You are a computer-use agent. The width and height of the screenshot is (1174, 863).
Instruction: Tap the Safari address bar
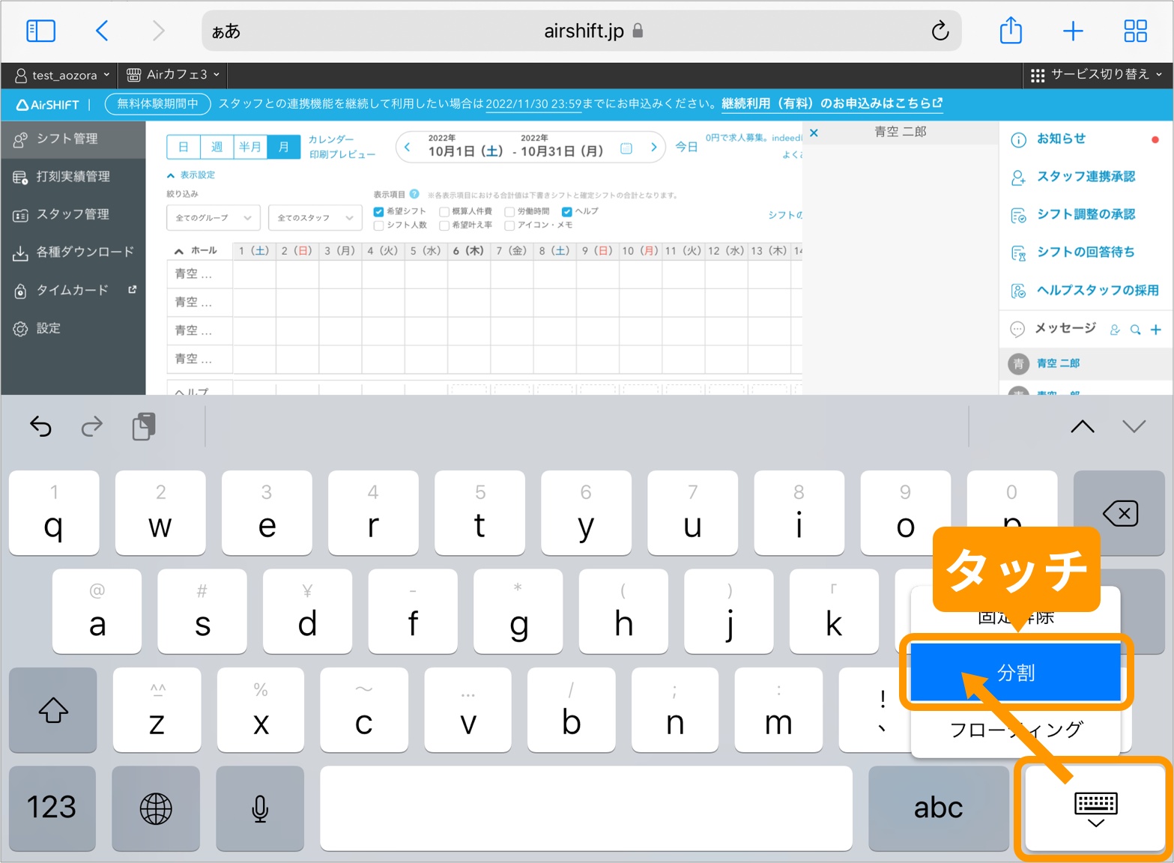[581, 31]
